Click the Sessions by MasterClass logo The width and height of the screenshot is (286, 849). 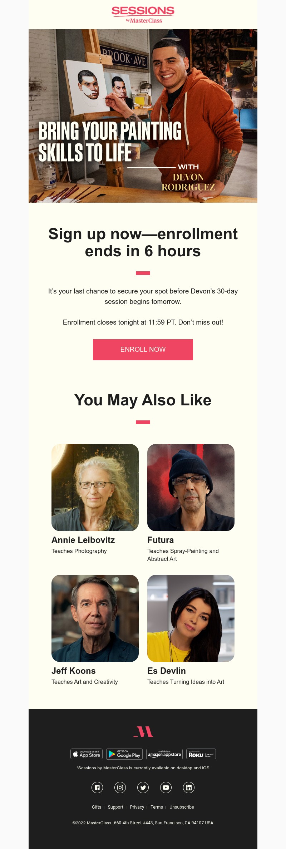[143, 15]
